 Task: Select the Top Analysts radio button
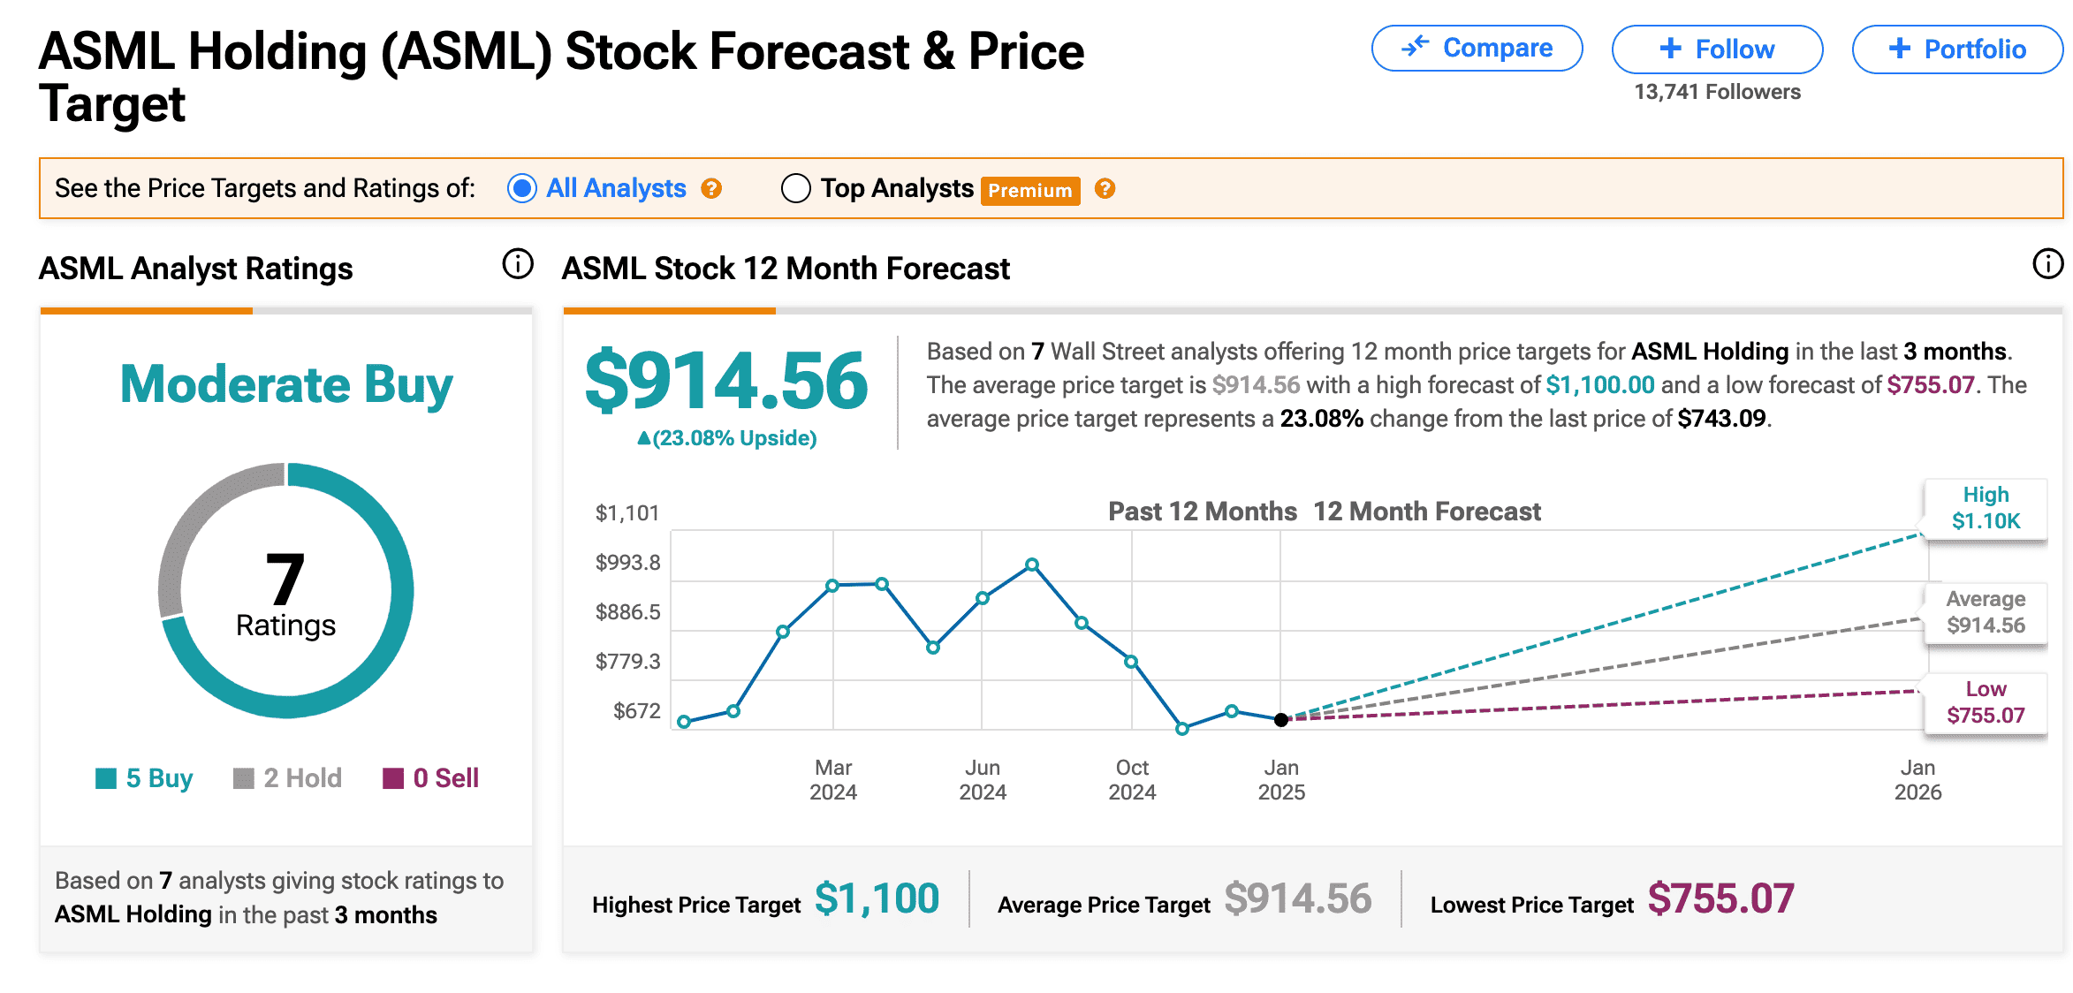(795, 188)
